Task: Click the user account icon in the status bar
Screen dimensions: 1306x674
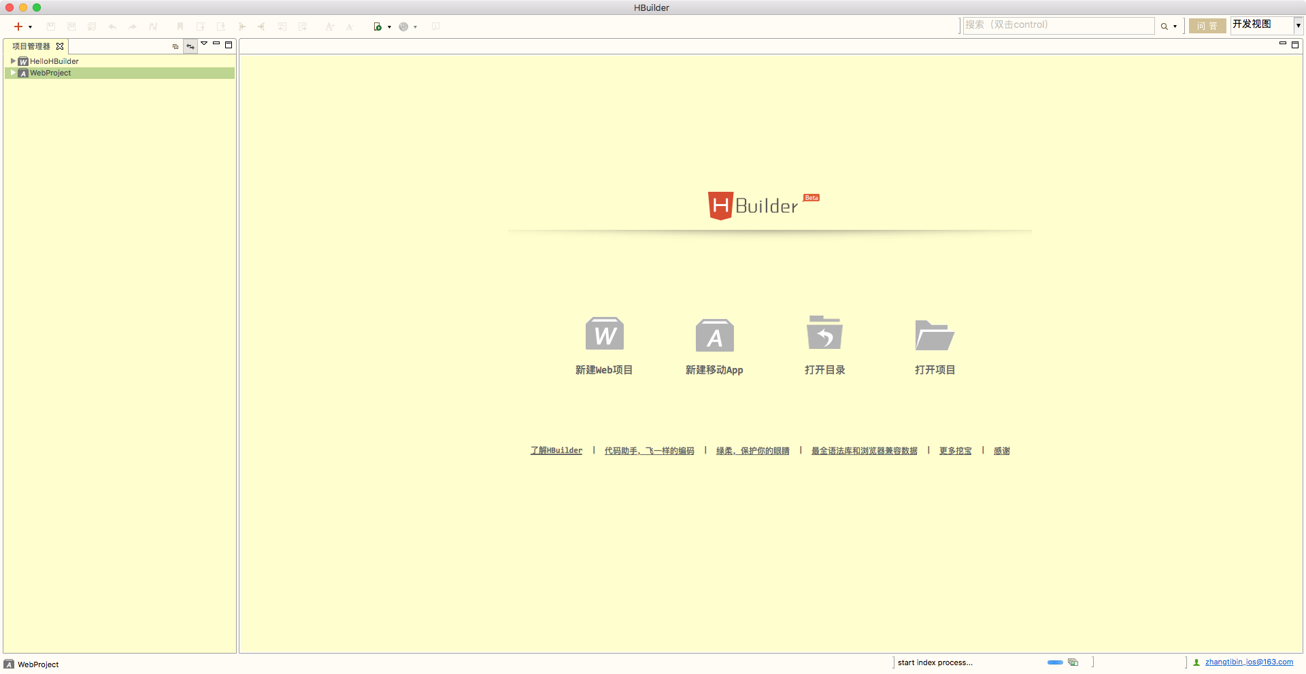Action: (1196, 662)
